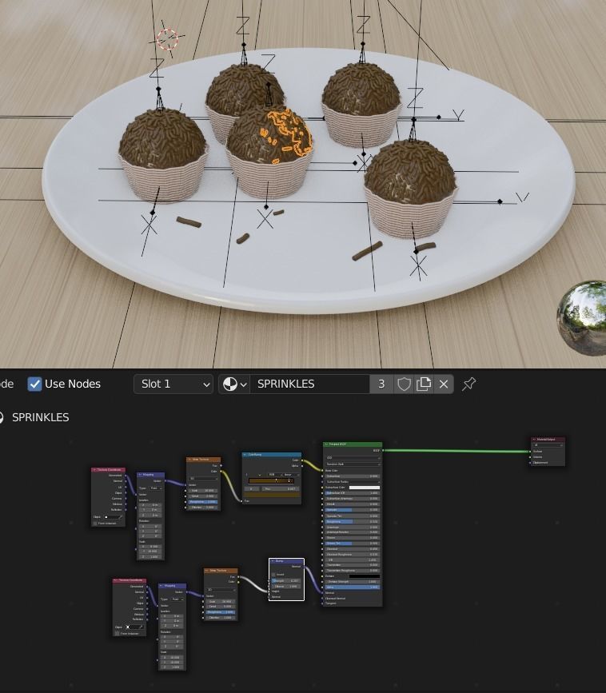The image size is (606, 693).
Task: Click the SPRINKLES breadcrumb label
Action: click(40, 417)
